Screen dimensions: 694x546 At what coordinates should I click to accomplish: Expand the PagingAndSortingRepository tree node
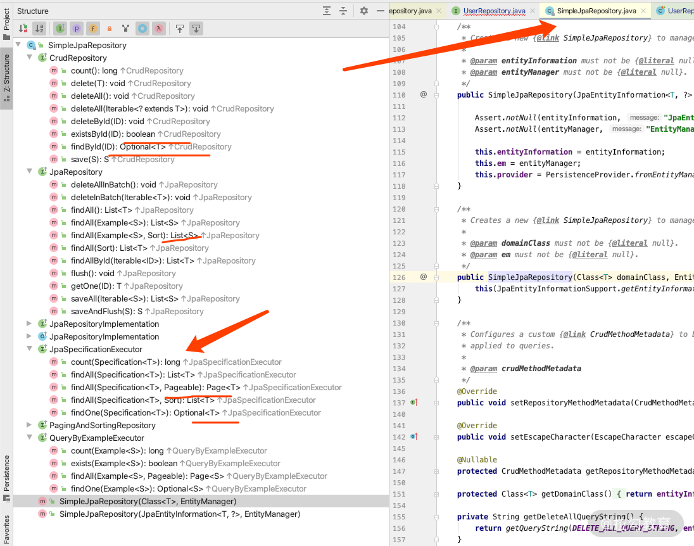pyautogui.click(x=29, y=425)
